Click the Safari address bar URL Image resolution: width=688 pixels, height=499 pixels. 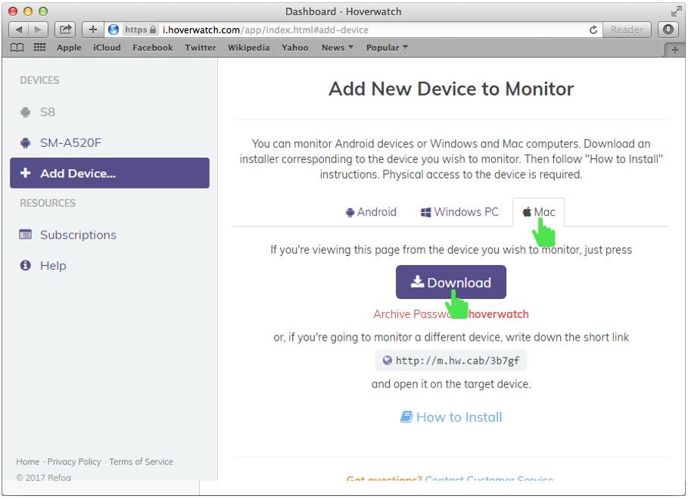tap(265, 30)
